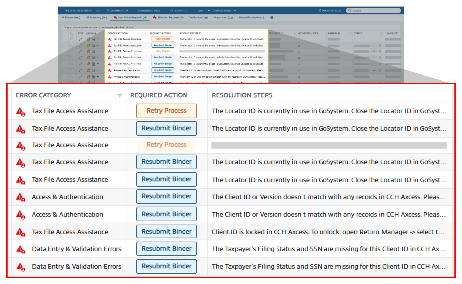Screen dimensions: 462x284
Task: Click the warning icon on the enlarged first table row
Action: click(20, 112)
